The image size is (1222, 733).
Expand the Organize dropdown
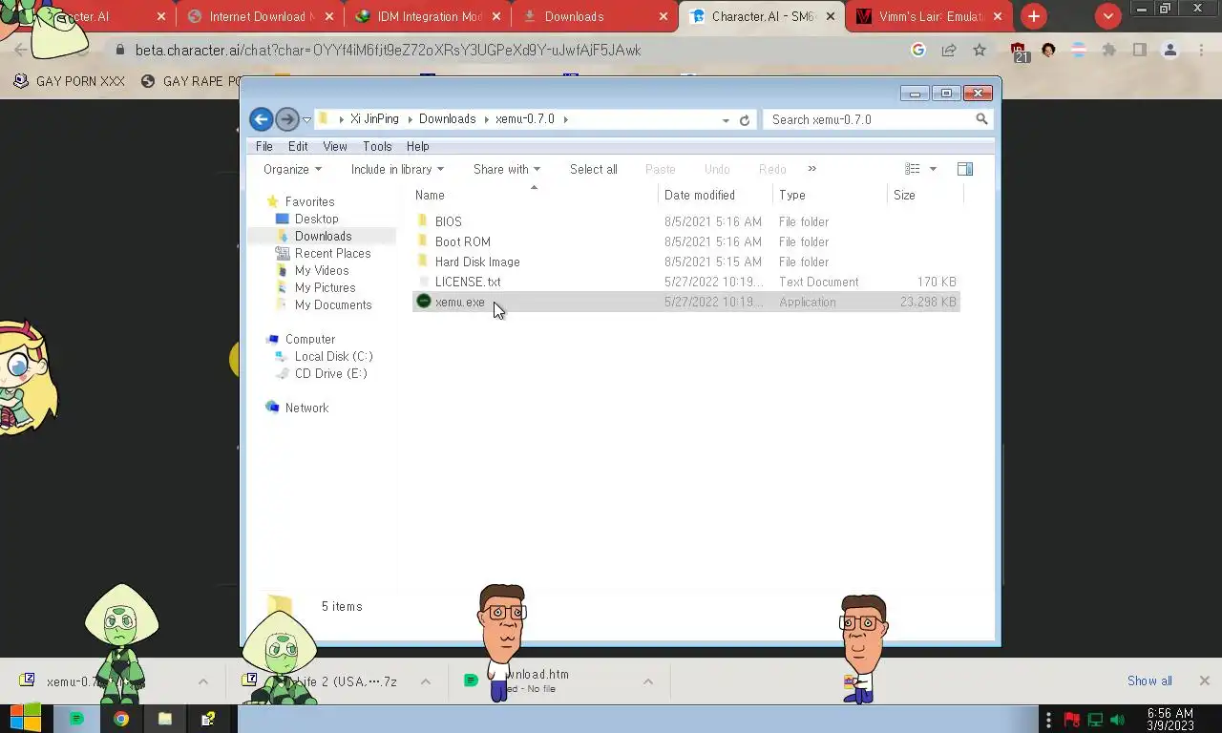point(292,169)
